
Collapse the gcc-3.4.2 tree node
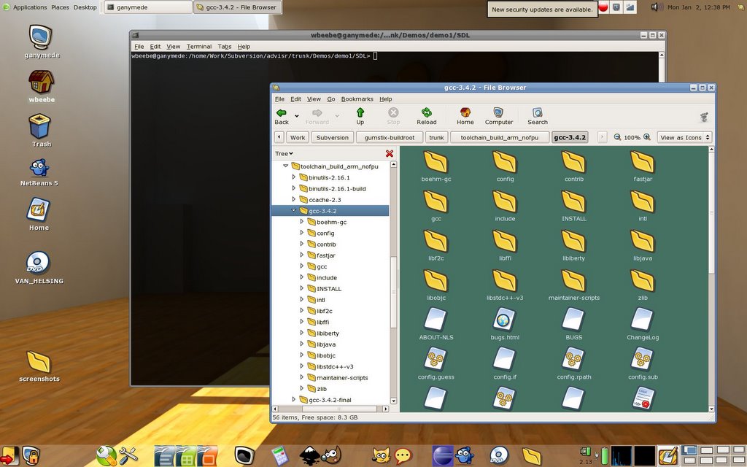coord(294,211)
